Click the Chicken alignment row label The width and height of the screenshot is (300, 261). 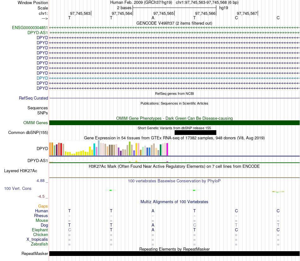click(x=40, y=234)
